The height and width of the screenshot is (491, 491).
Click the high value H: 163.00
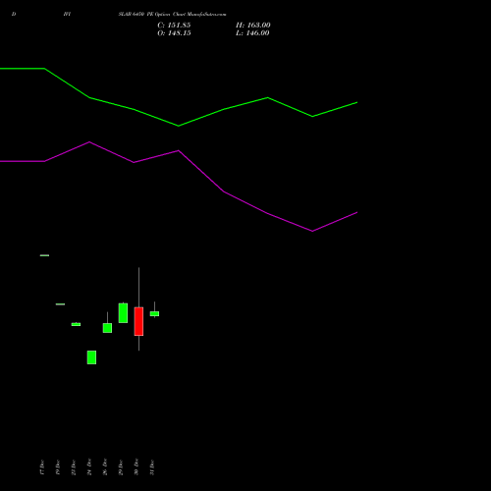click(x=252, y=26)
